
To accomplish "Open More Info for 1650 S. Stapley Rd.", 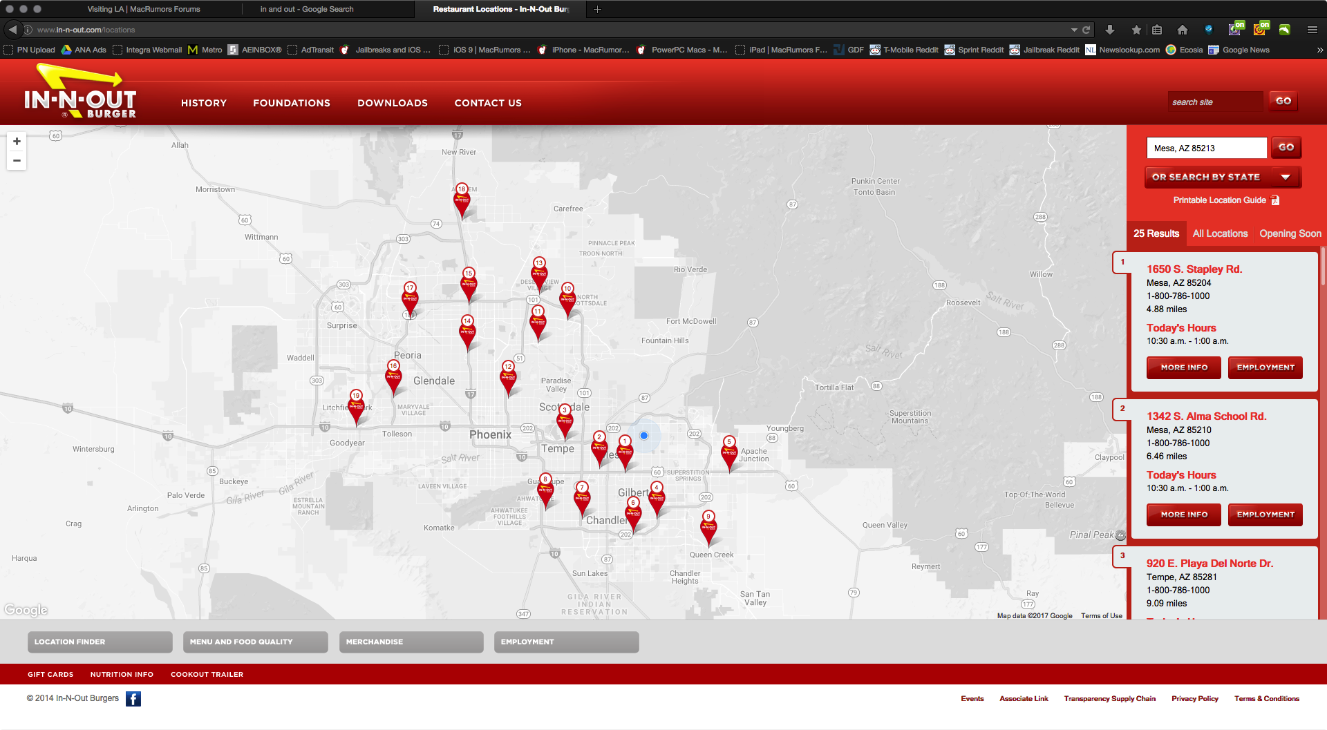I will [1184, 367].
